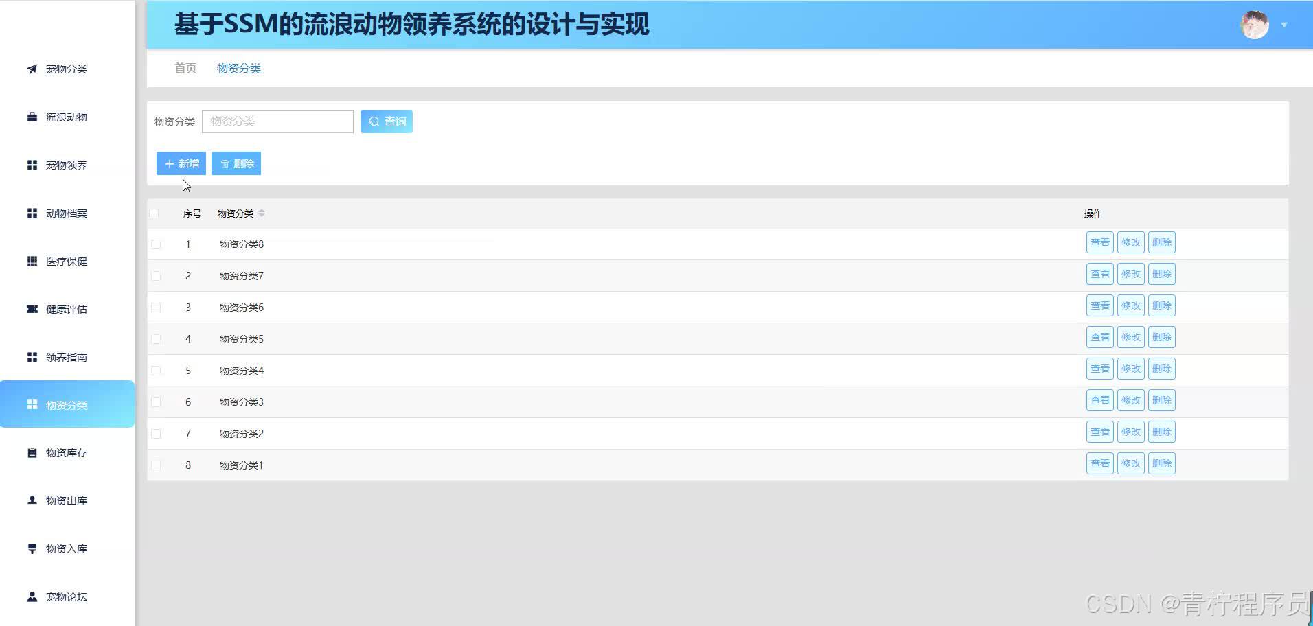1313x626 pixels.
Task: Click the 查询 search button
Action: 387,121
